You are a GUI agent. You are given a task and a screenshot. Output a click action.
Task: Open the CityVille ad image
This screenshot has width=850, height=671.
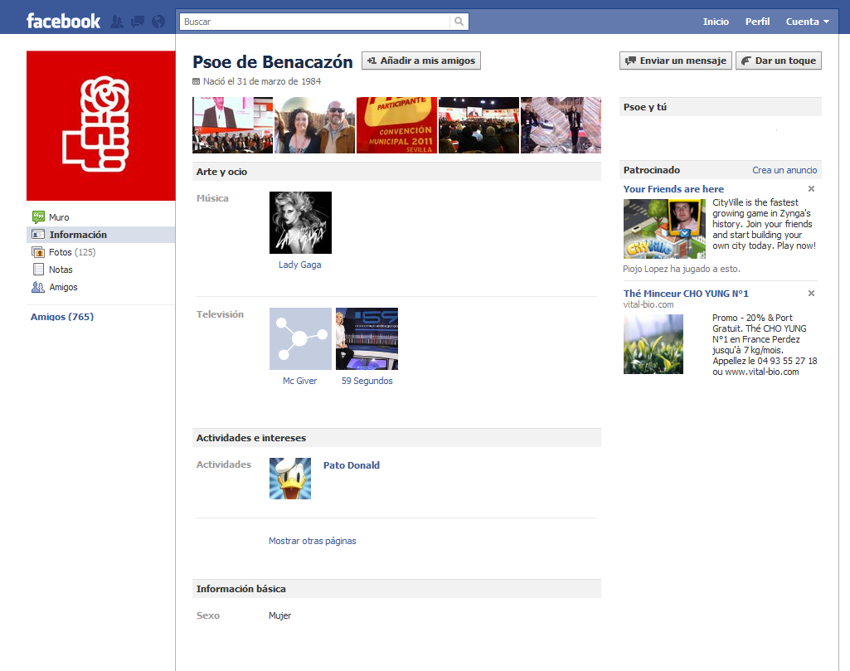click(664, 229)
